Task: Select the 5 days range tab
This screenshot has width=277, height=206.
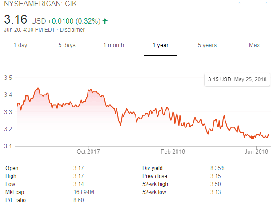Action: 67,45
